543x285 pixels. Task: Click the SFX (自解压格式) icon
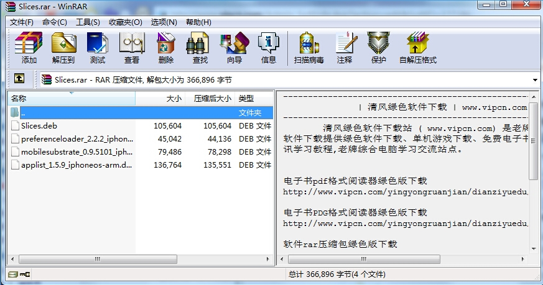(x=417, y=48)
